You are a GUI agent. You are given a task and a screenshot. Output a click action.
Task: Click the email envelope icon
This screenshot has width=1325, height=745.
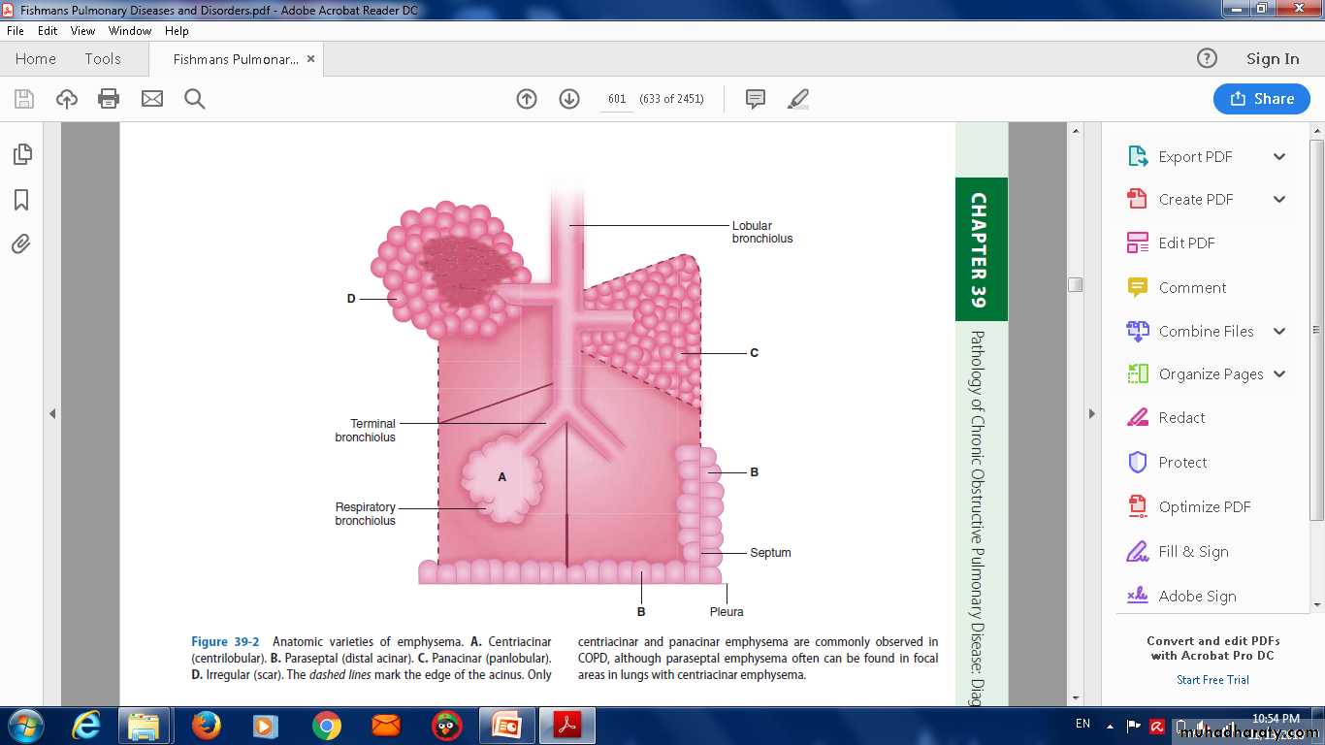click(x=152, y=99)
